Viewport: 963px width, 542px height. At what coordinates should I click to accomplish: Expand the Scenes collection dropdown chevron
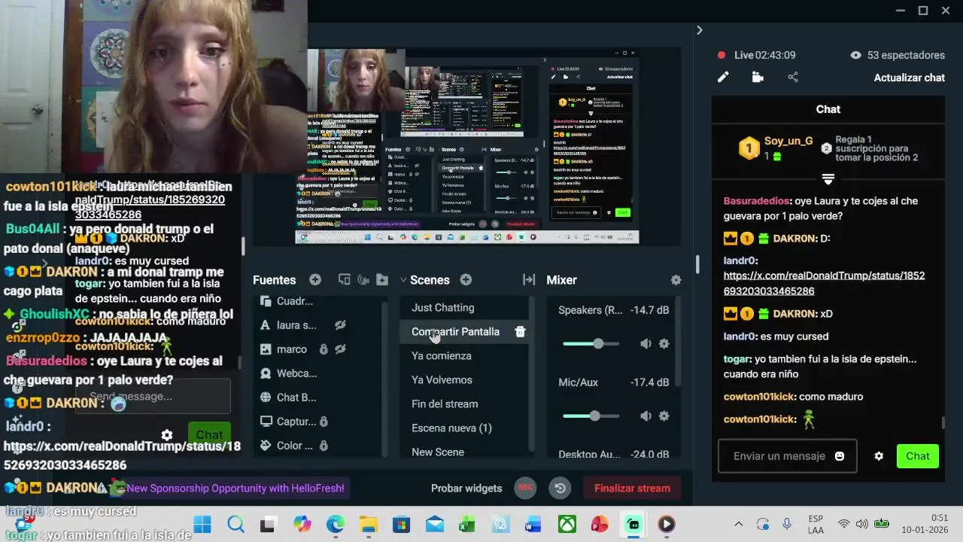(403, 280)
